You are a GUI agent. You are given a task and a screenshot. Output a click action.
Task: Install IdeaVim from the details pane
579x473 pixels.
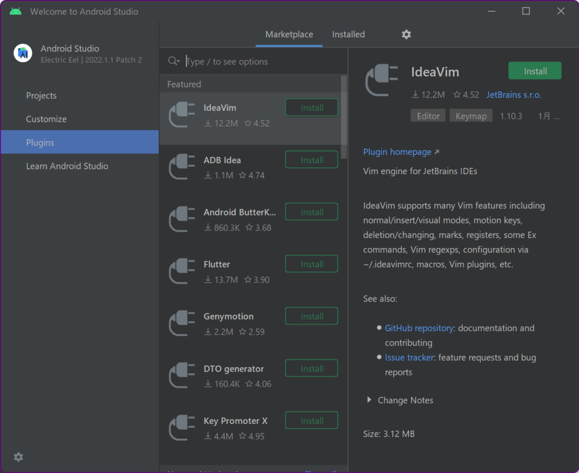pos(535,71)
